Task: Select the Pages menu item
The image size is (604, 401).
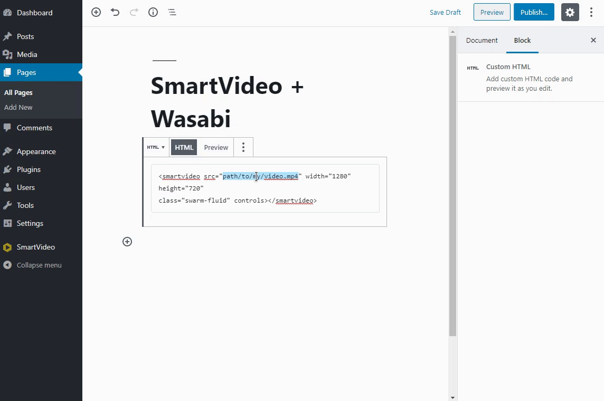Action: point(41,72)
